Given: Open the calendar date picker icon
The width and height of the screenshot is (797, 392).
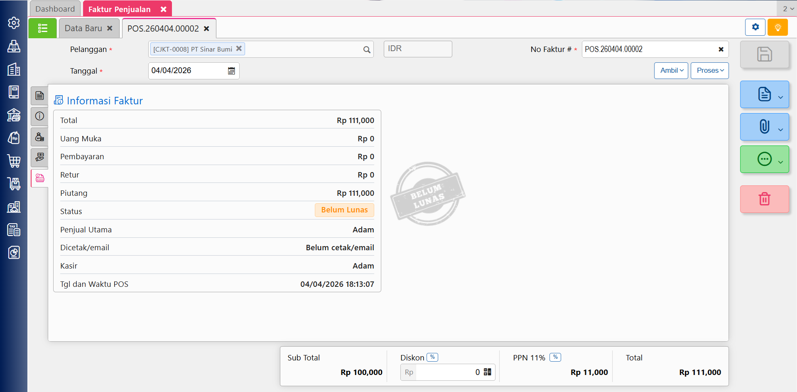Looking at the screenshot, I should click(231, 71).
